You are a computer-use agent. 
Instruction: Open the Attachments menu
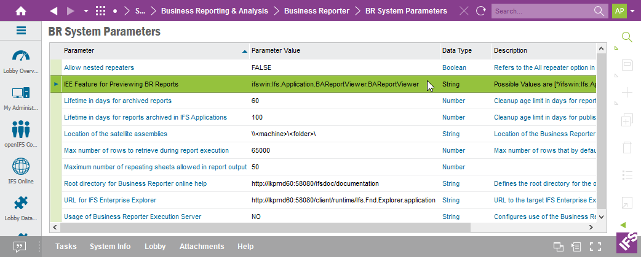(x=202, y=247)
